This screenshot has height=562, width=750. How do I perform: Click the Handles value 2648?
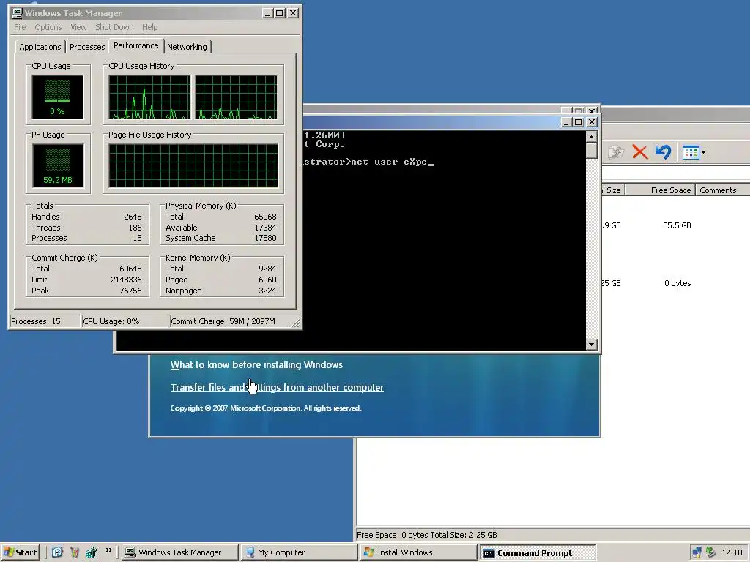point(133,217)
